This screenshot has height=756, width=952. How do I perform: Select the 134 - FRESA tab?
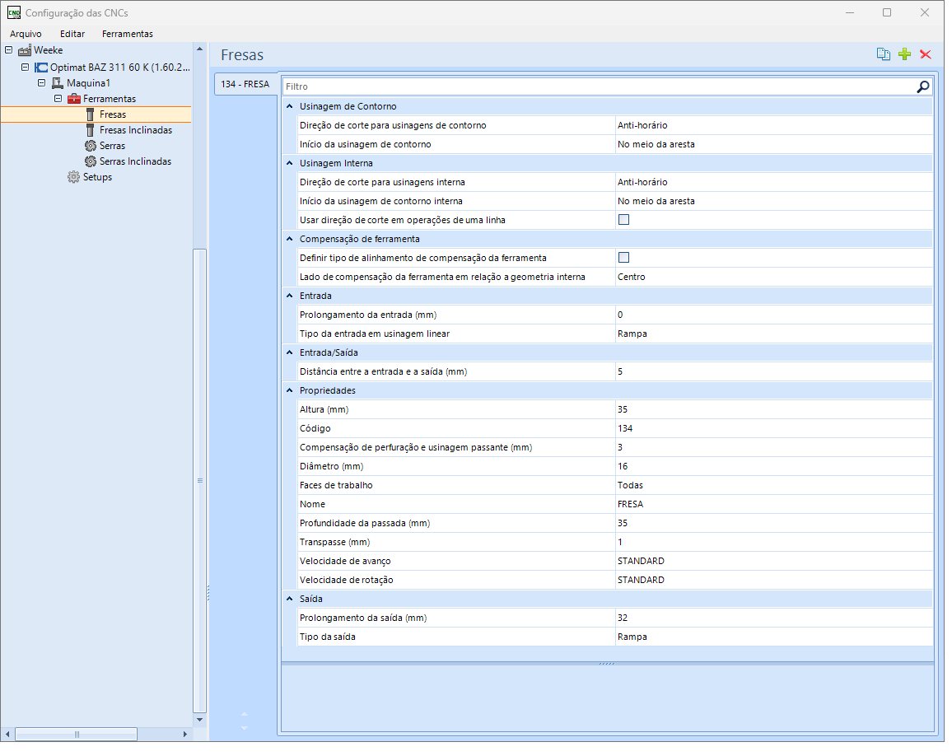245,84
